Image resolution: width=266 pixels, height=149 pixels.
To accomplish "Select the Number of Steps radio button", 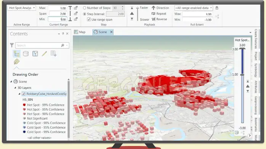I will (x=85, y=8).
